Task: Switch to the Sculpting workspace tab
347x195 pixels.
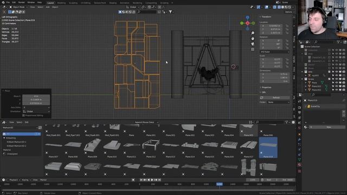Action: click(x=73, y=3)
